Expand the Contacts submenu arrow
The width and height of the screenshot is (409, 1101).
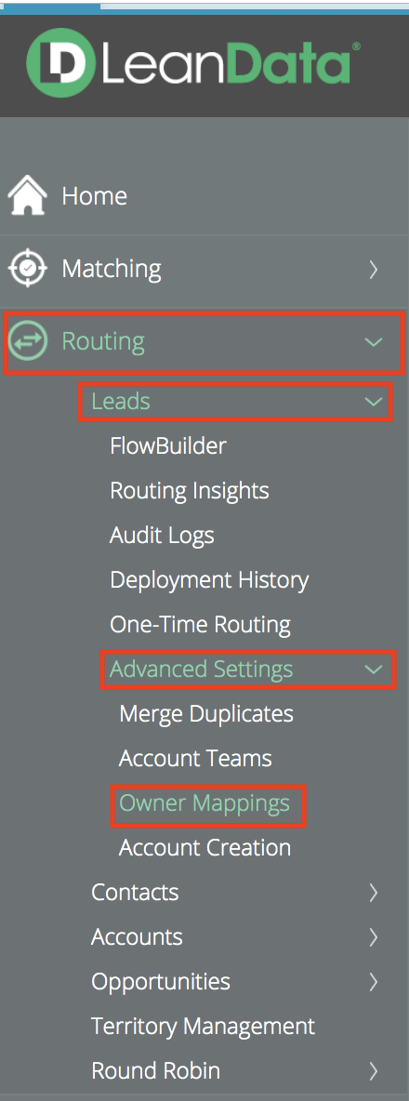pyautogui.click(x=374, y=893)
